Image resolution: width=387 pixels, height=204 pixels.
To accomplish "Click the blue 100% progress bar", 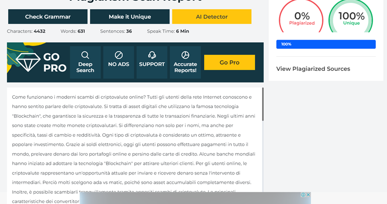I will [326, 44].
